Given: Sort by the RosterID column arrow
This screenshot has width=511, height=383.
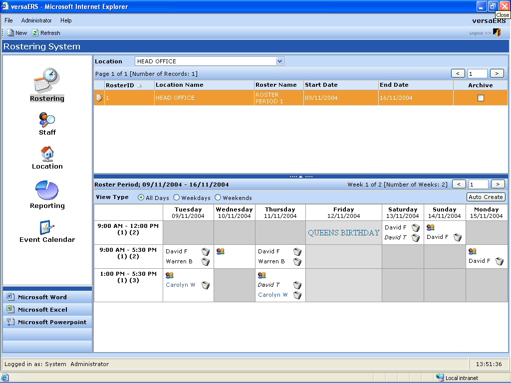Looking at the screenshot, I should coord(140,85).
